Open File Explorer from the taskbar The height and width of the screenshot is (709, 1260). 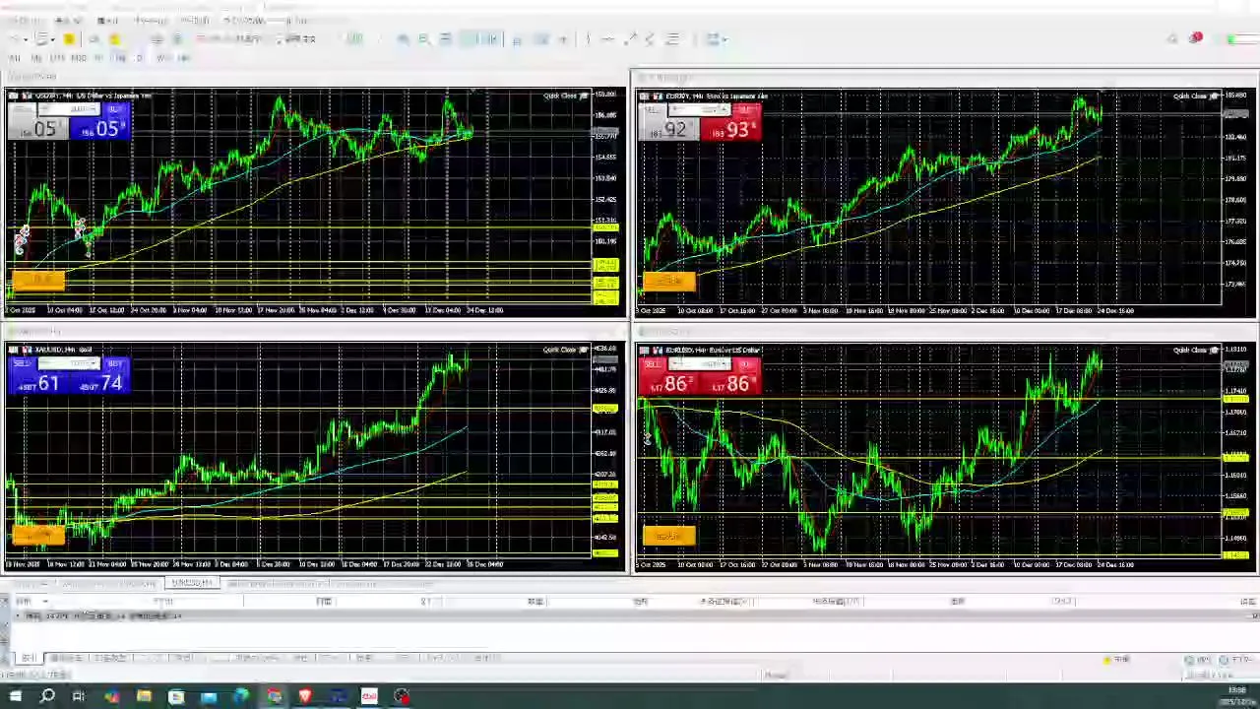144,696
